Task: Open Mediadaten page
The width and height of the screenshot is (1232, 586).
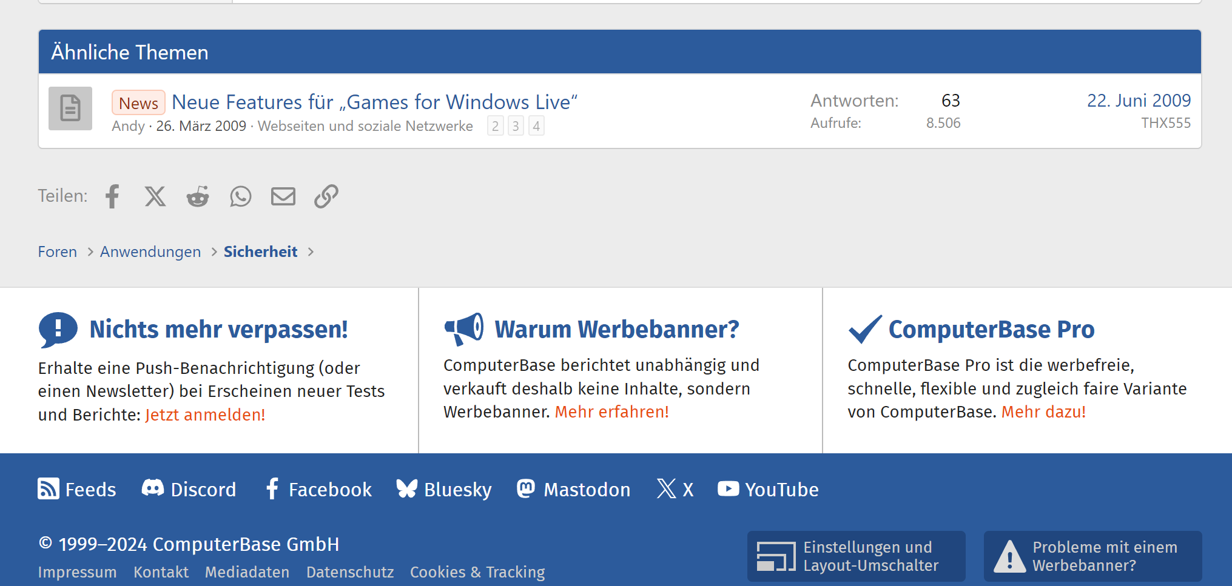Action: pyautogui.click(x=247, y=572)
